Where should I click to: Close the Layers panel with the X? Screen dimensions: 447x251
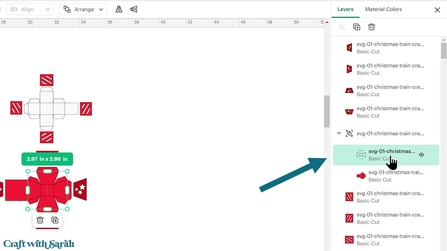(x=437, y=10)
